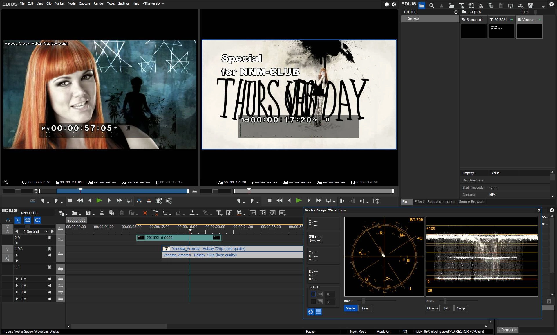The width and height of the screenshot is (557, 335).
Task: Expand the 2 V track triangle
Action: (17, 243)
